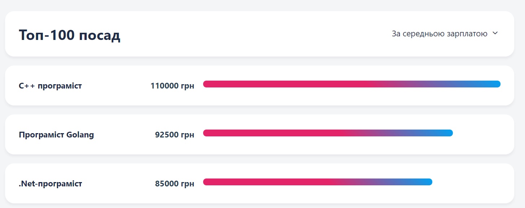Click the chevron arrow beside the sort selector

tap(495, 33)
